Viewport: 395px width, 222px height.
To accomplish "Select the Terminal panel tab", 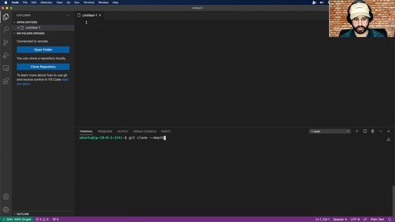I will pos(86,131).
